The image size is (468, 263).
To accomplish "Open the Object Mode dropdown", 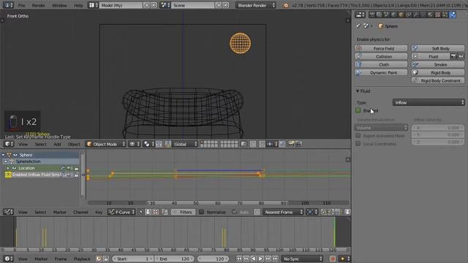I will (106, 144).
